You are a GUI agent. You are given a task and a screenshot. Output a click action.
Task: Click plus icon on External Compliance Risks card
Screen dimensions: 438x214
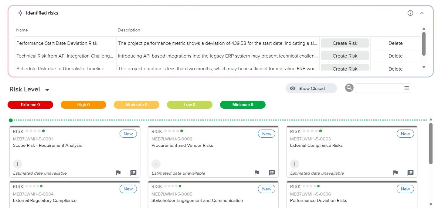pos(294,164)
